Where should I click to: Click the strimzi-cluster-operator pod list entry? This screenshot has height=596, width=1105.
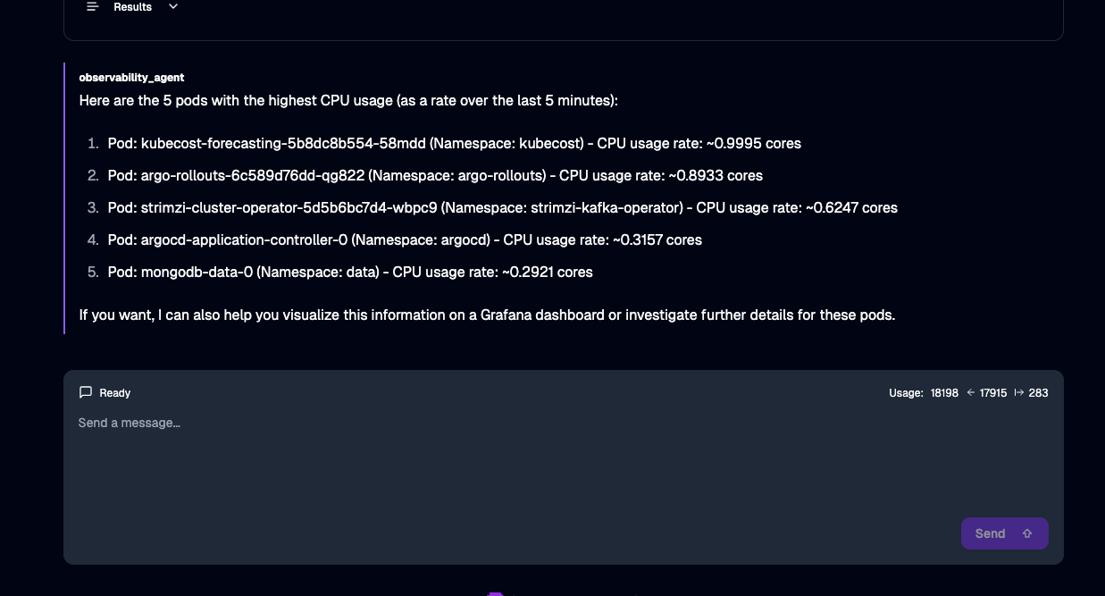coord(503,207)
